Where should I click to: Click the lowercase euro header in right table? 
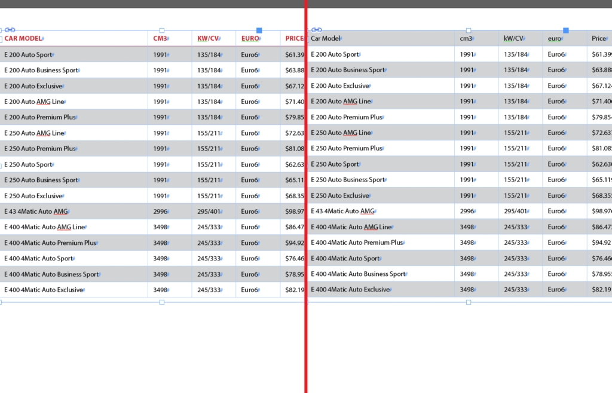[x=554, y=38]
